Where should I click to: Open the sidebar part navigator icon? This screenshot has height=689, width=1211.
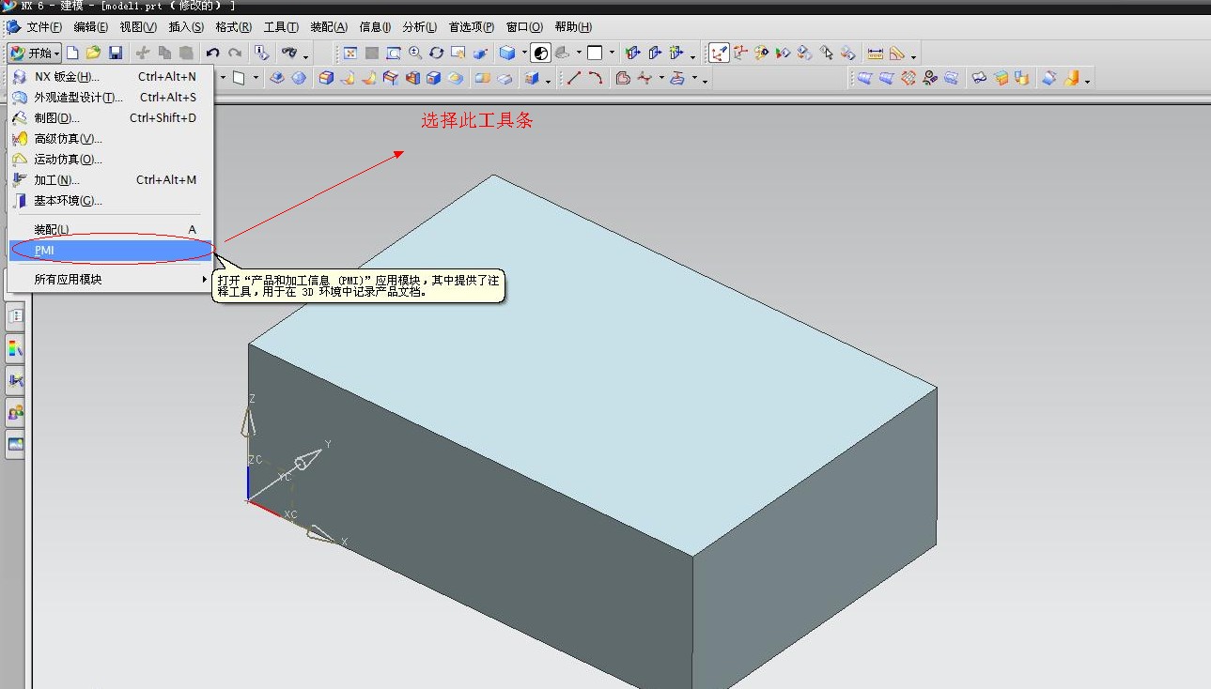[x=16, y=317]
